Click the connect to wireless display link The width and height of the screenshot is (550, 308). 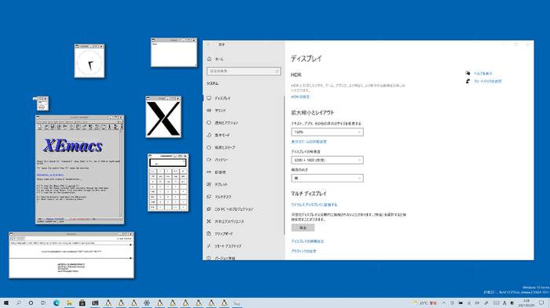click(x=314, y=205)
